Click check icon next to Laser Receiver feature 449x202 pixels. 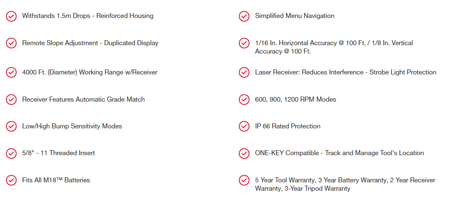pyautogui.click(x=244, y=72)
